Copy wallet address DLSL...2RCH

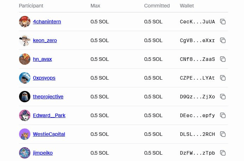[x=223, y=134]
